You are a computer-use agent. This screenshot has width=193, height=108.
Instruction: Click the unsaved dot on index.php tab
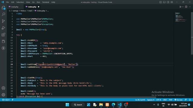[39, 7]
